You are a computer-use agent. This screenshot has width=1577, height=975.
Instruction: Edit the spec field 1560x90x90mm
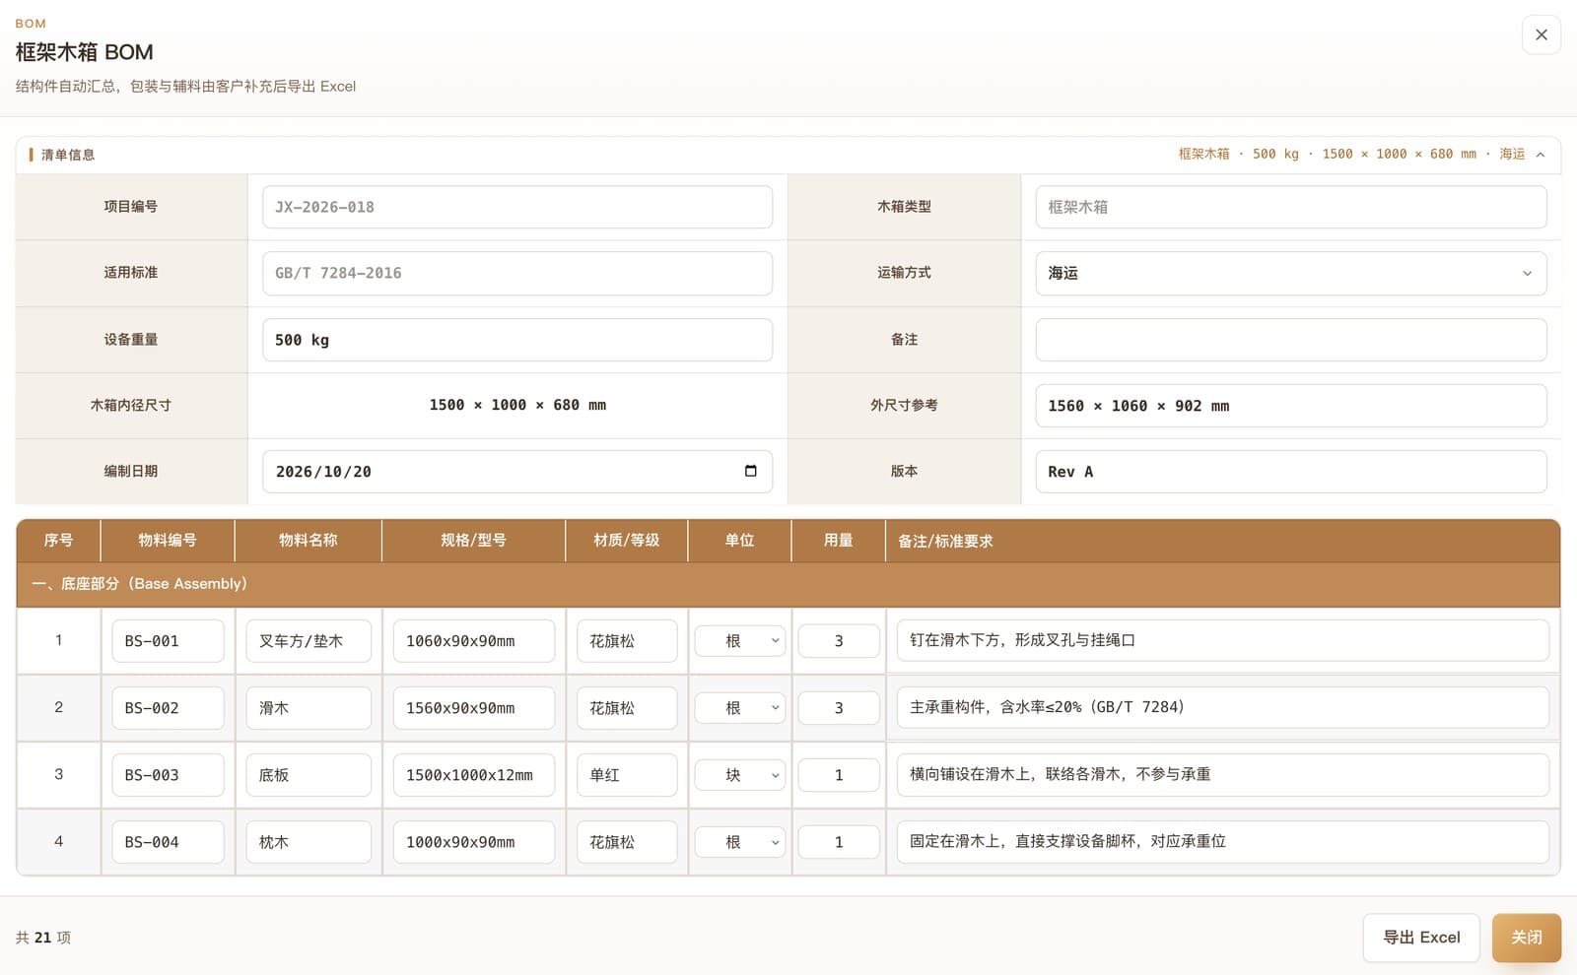474,708
